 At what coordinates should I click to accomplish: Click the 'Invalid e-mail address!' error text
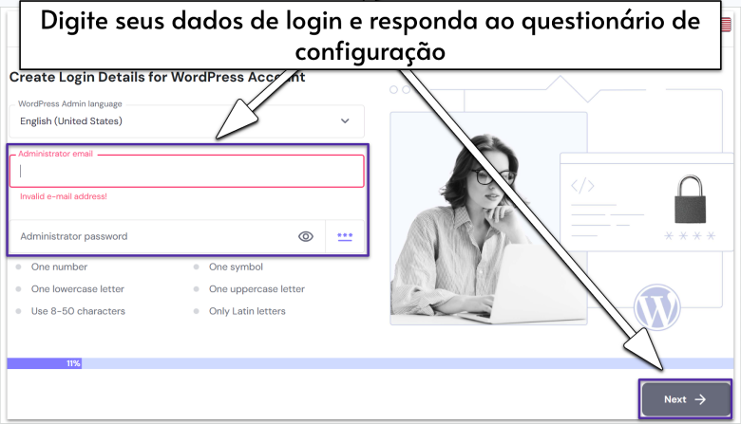click(x=64, y=196)
